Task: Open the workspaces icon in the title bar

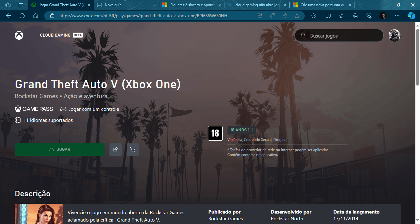Action: click(x=8, y=5)
